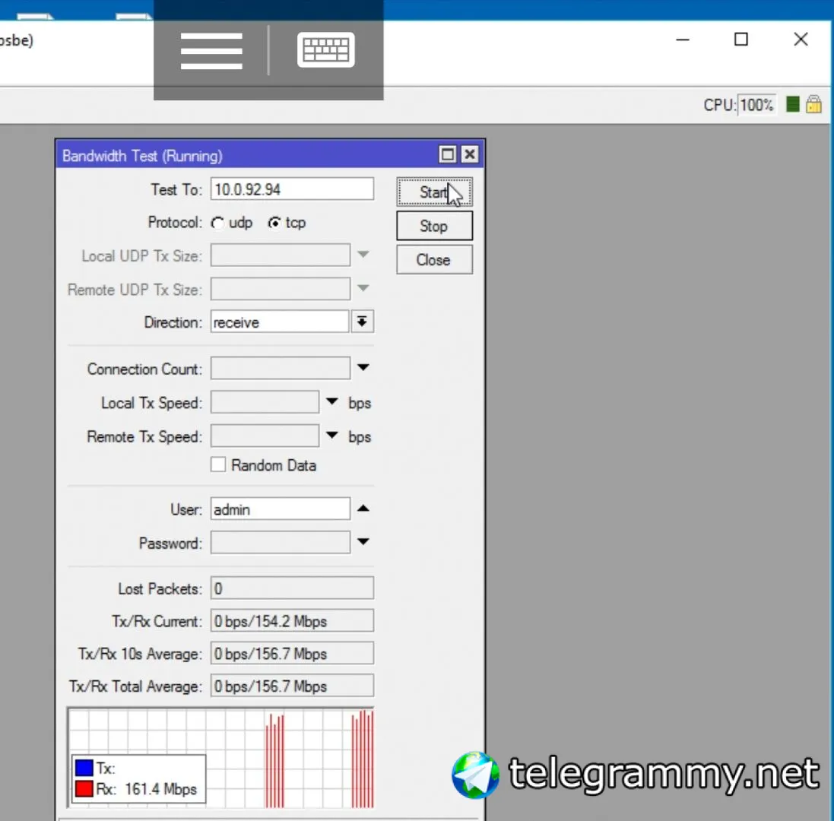Click the User input field

(x=281, y=509)
